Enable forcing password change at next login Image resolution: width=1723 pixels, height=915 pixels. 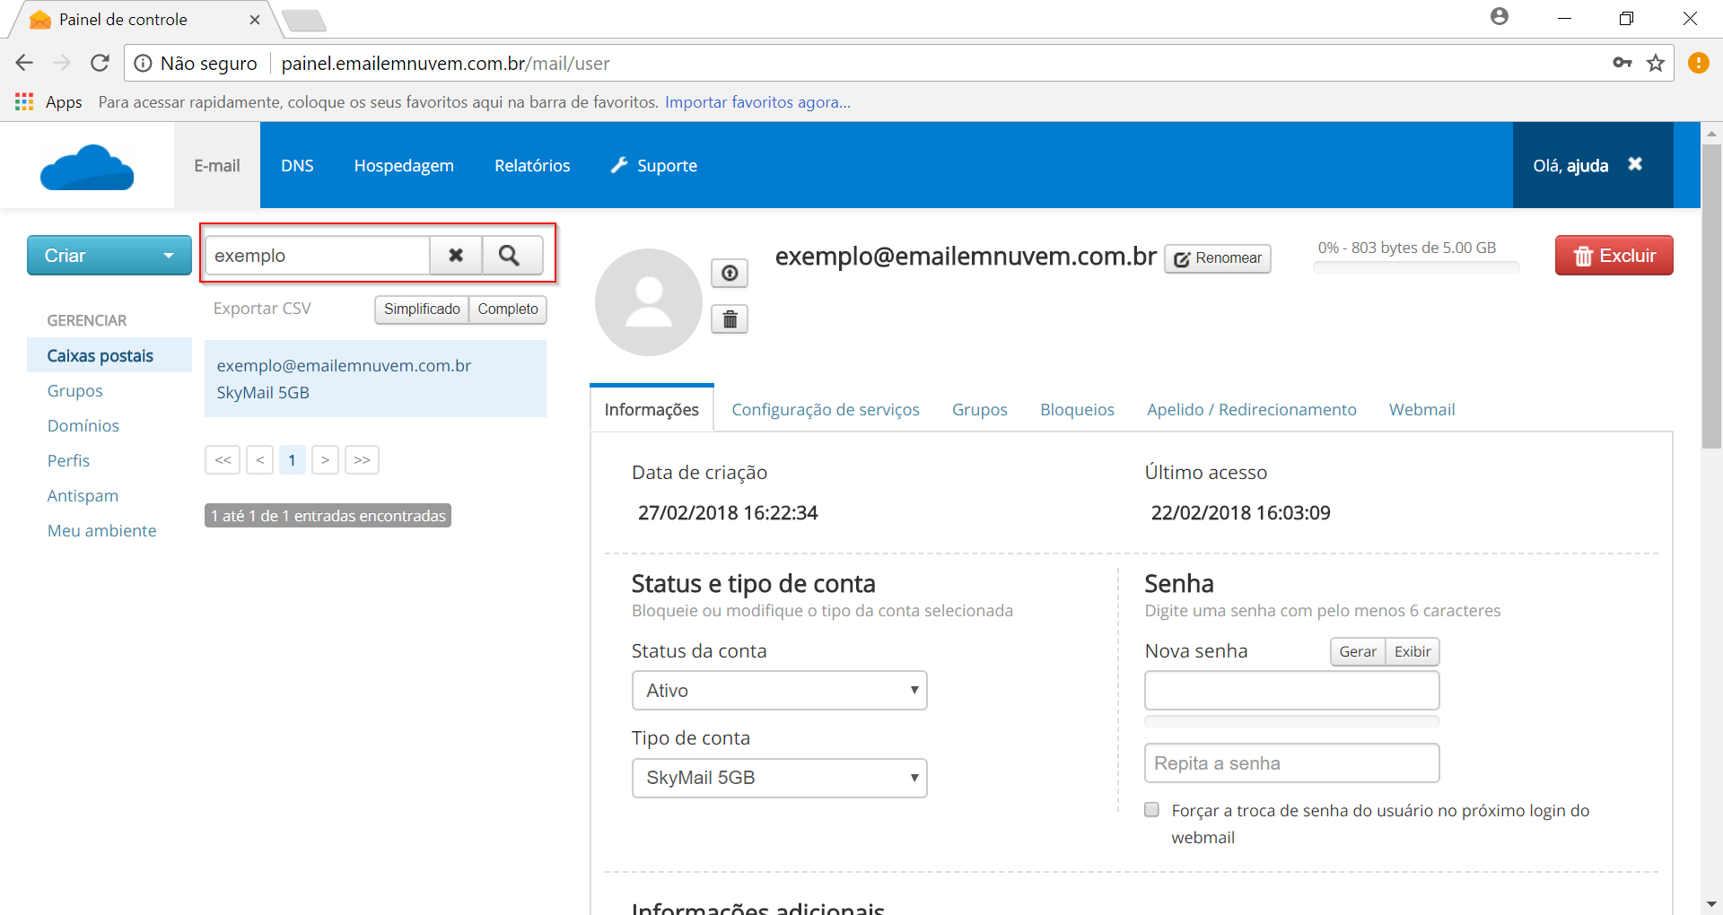click(x=1152, y=810)
